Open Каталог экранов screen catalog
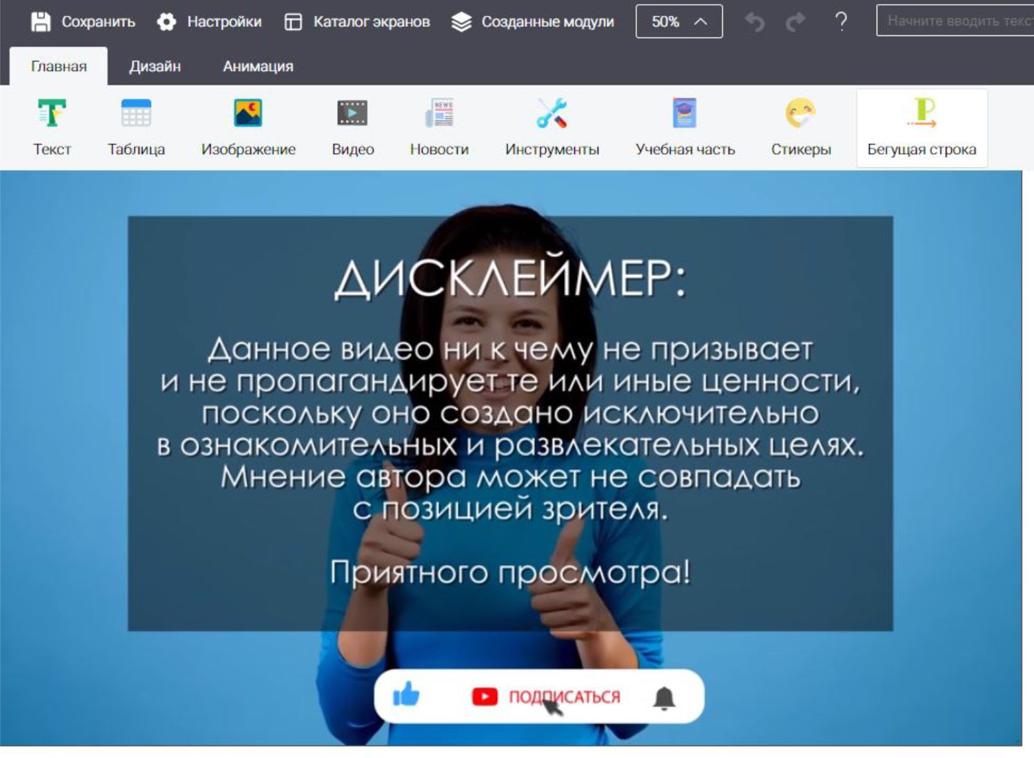 pyautogui.click(x=357, y=21)
